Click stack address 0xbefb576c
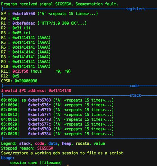 [x=39, y=105]
